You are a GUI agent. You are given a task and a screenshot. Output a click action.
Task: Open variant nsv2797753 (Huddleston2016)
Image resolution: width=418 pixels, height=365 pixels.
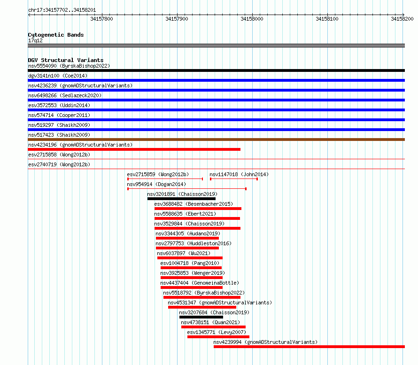(194, 243)
